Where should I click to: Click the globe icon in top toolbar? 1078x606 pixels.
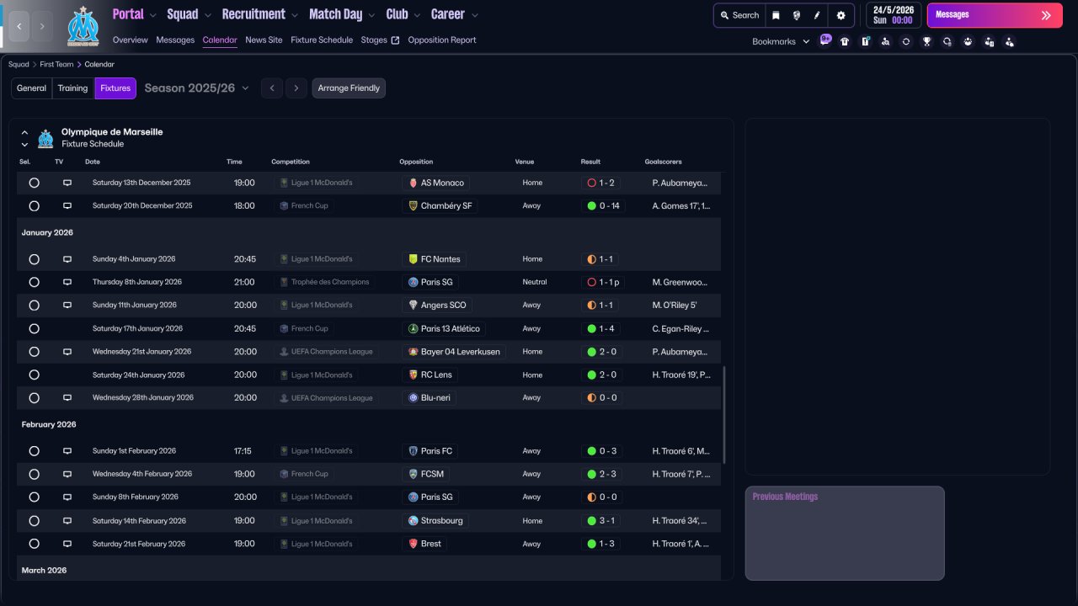click(797, 15)
